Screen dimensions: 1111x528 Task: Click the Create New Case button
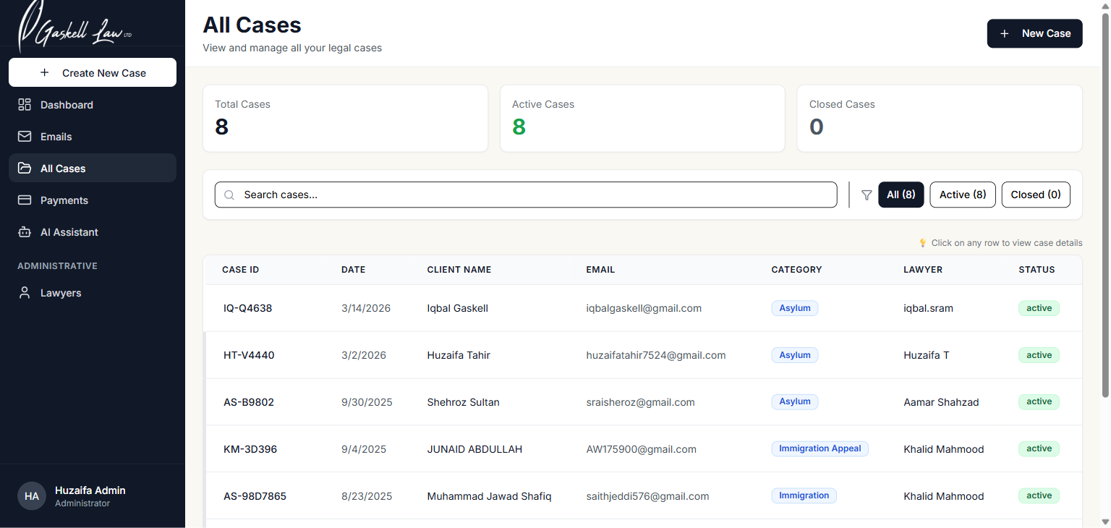tap(92, 72)
